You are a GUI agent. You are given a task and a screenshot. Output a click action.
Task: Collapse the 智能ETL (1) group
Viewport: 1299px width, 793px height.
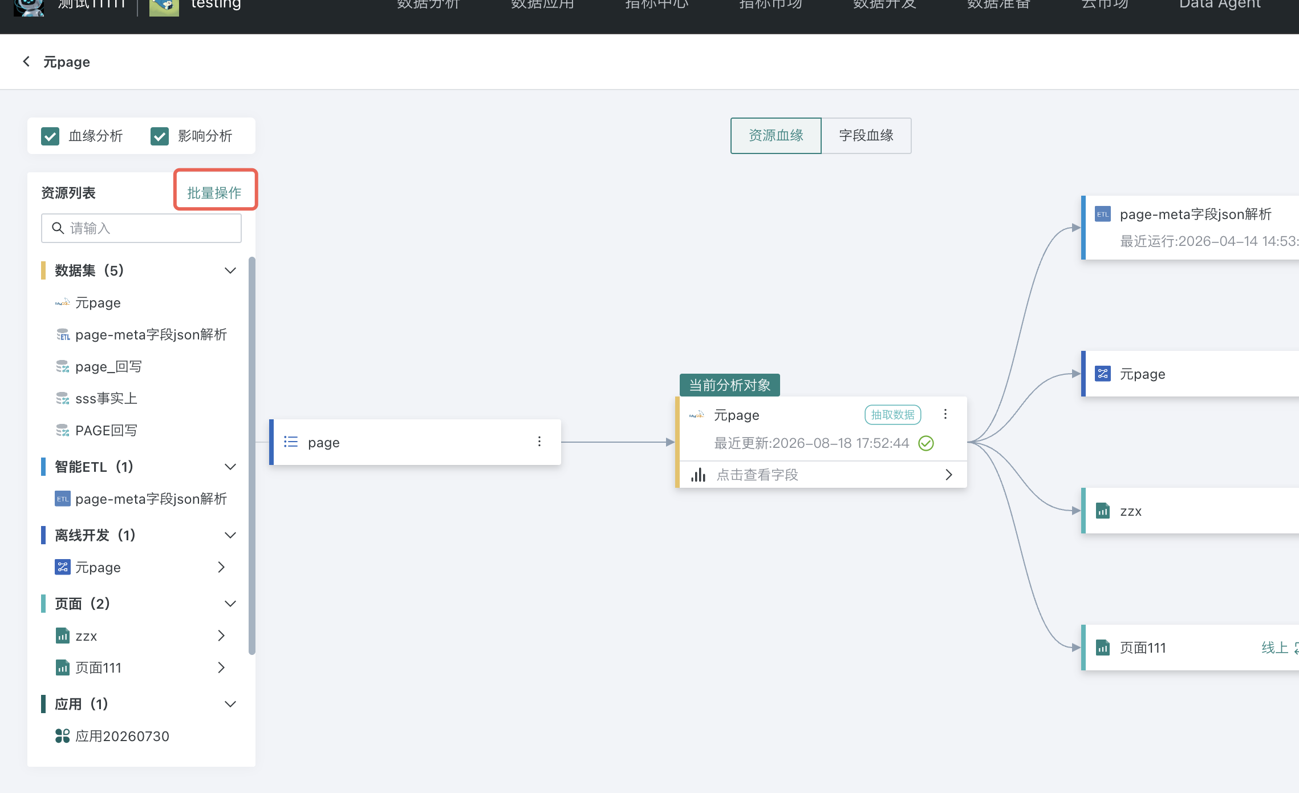coord(230,467)
